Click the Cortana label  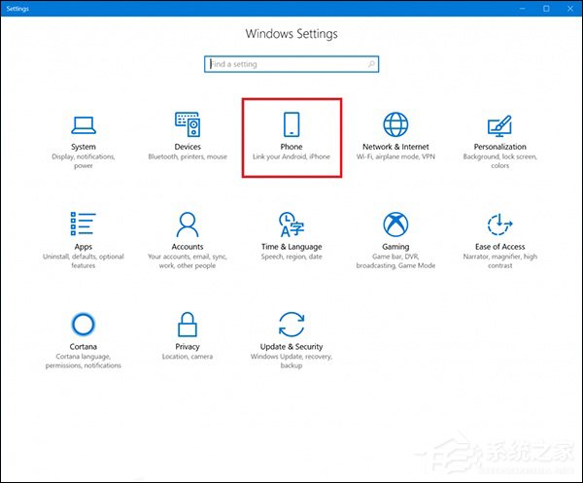tap(84, 347)
